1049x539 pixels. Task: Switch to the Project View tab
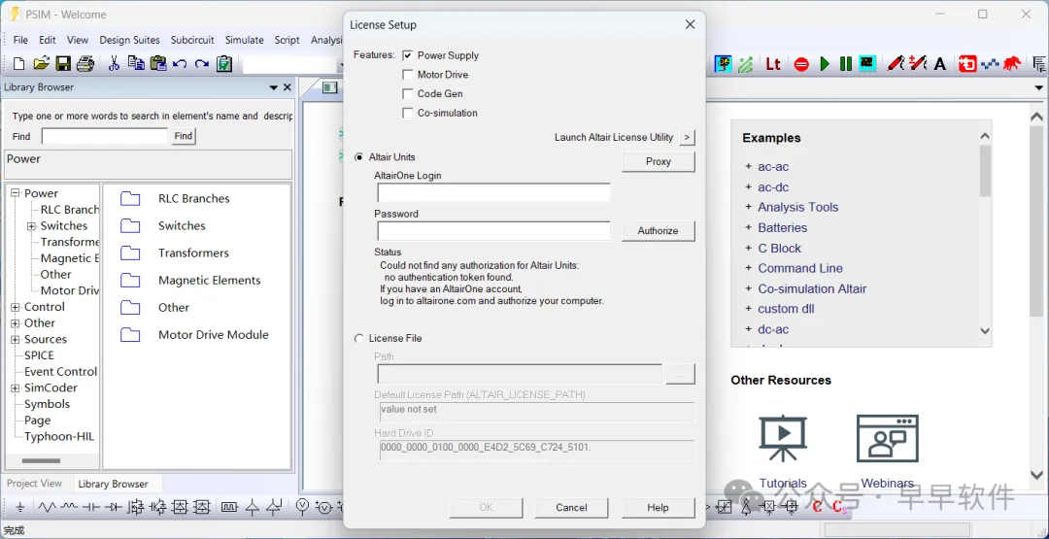(x=35, y=484)
